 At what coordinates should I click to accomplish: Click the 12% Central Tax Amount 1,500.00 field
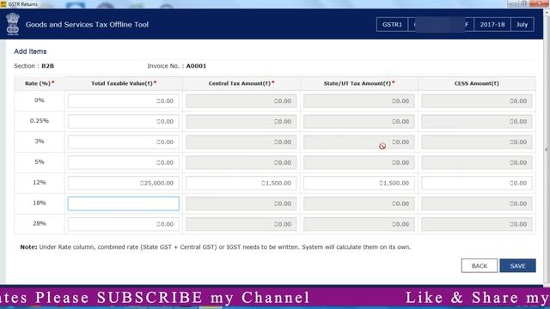pos(241,183)
